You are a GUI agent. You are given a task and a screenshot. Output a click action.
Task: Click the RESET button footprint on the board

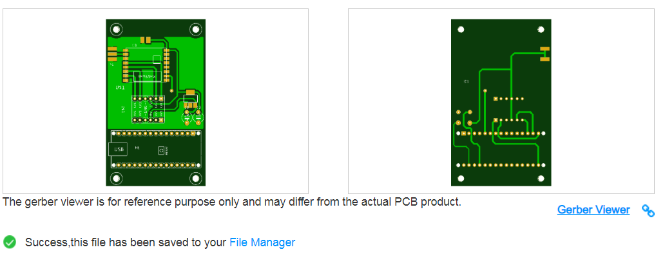[x=161, y=150]
